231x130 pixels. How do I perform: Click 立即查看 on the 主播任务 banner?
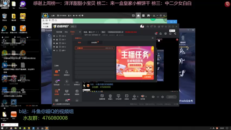coord(148,77)
